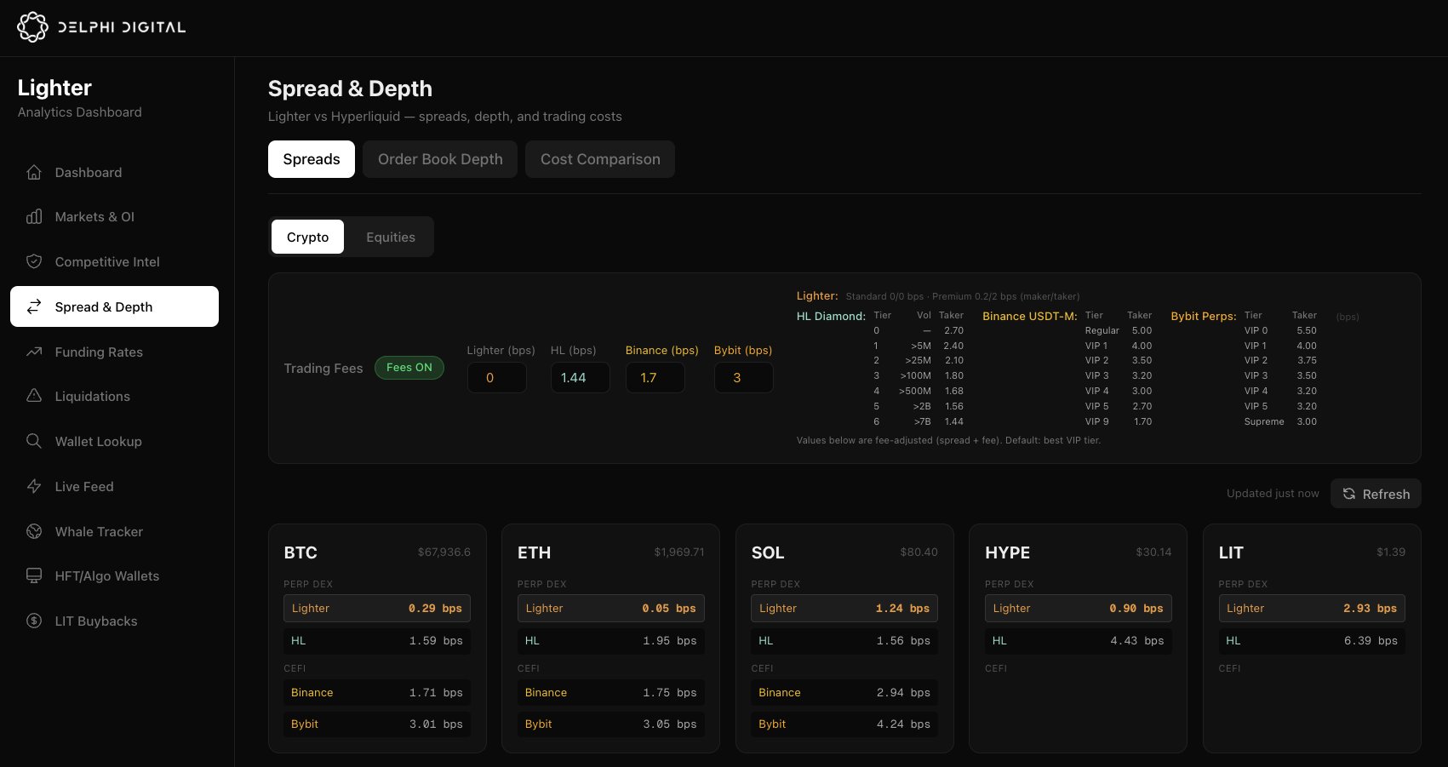Viewport: 1448px width, 767px height.
Task: Select the Crypto asset toggle
Action: pos(307,238)
